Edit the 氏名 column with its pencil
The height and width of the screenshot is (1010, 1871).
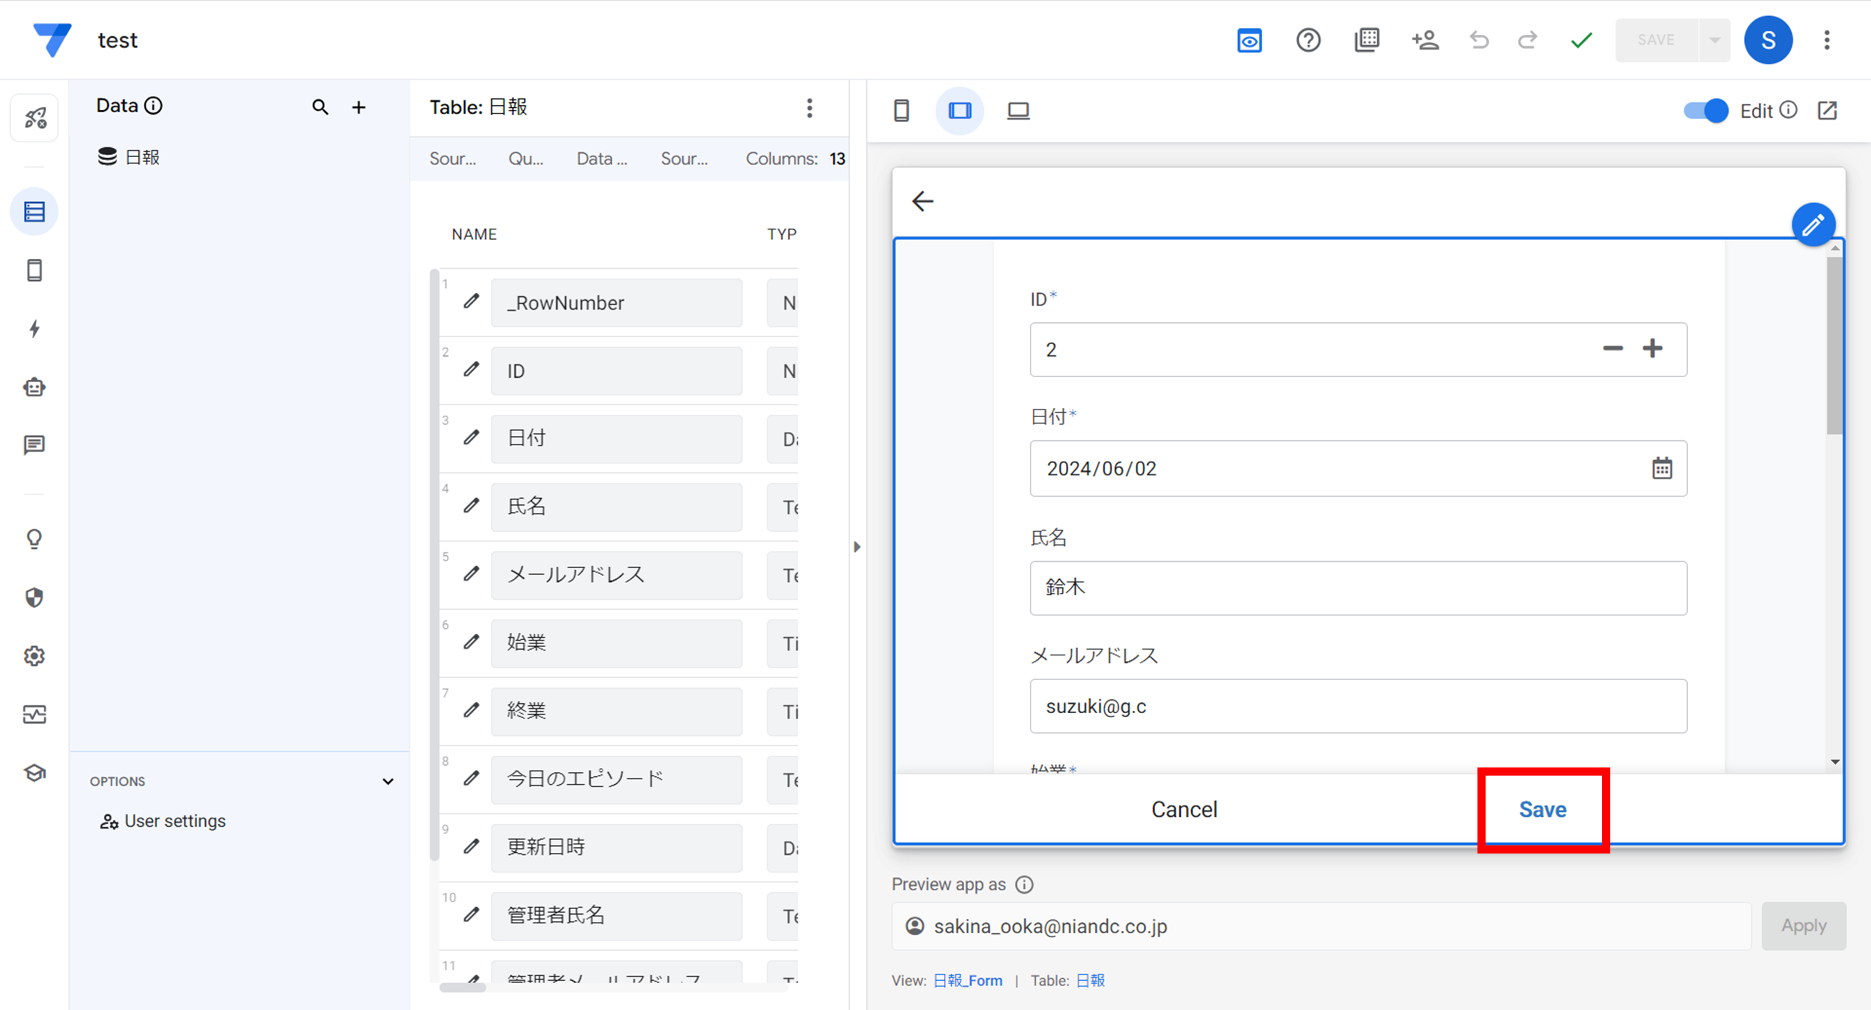(471, 506)
